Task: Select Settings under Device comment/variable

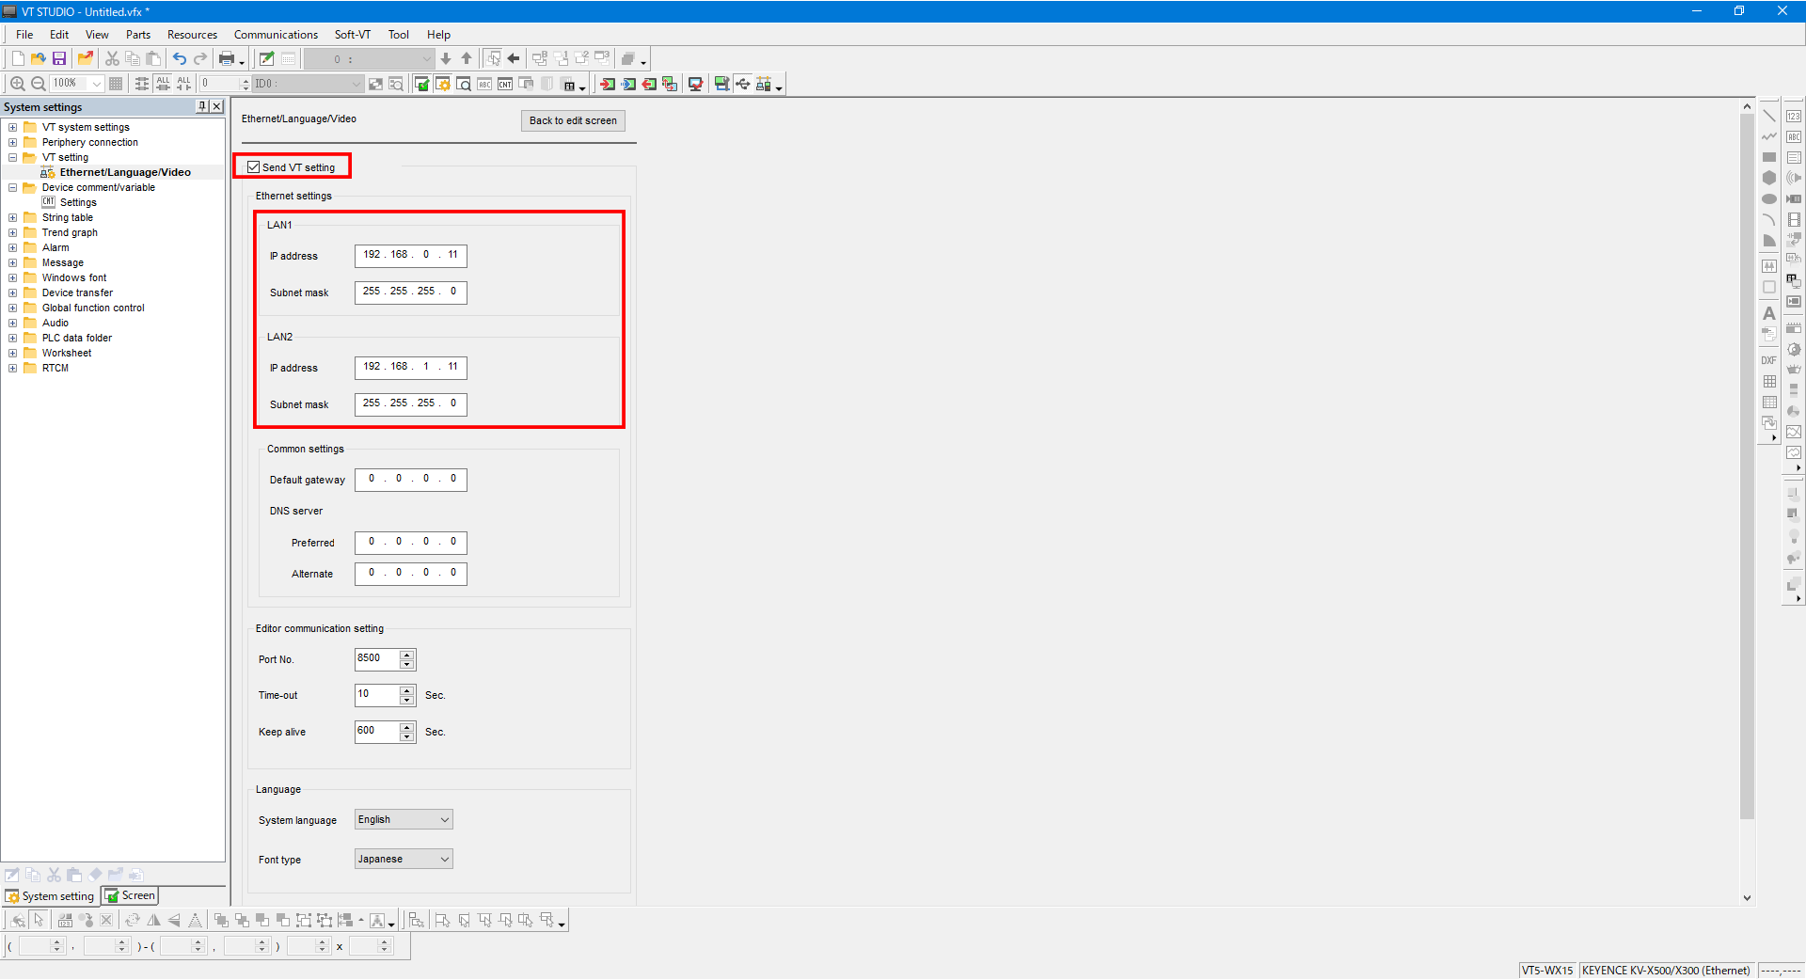Action: click(78, 202)
